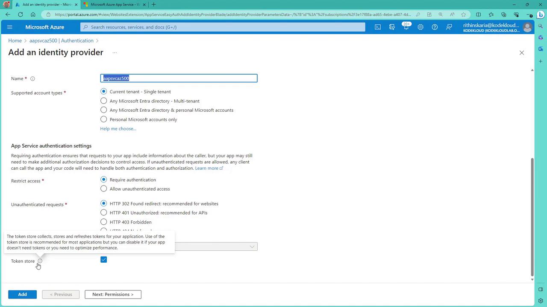Focus the Name input field

coord(179,78)
